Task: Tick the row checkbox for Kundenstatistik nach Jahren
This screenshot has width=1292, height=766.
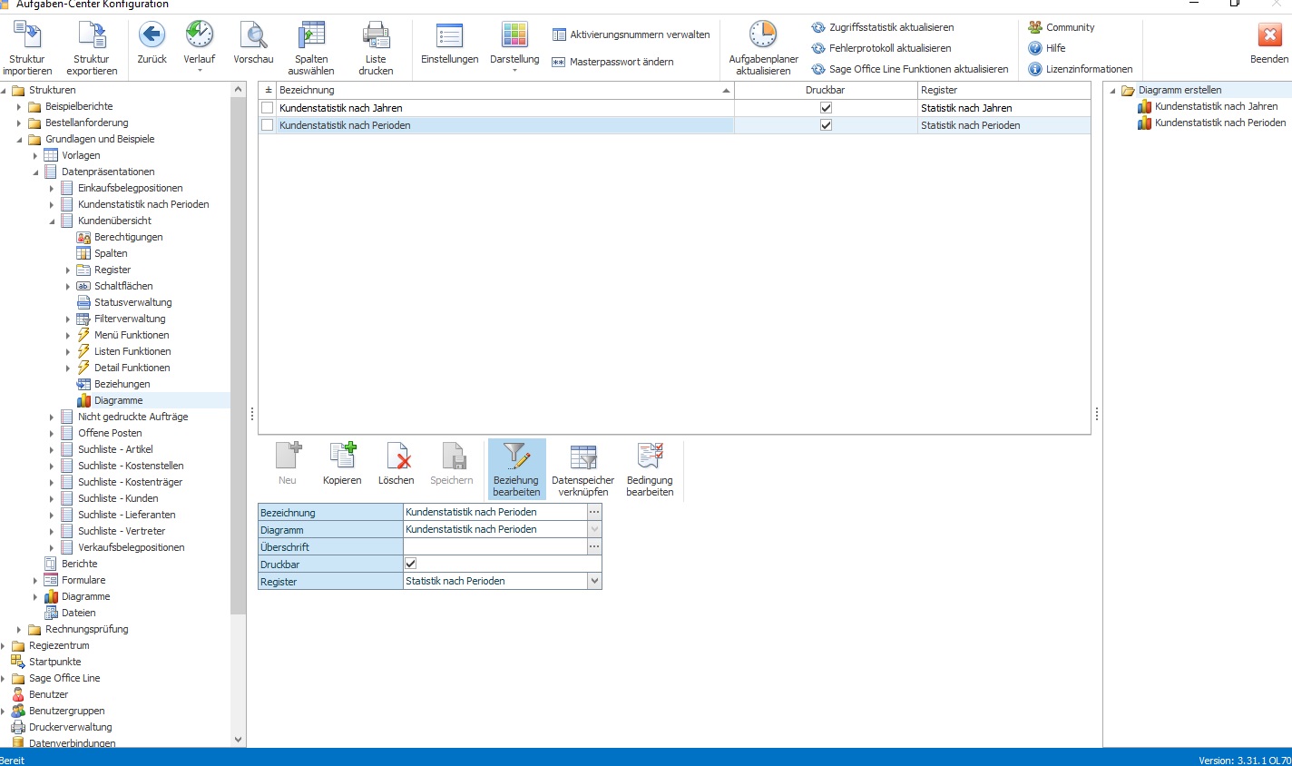Action: click(x=268, y=108)
